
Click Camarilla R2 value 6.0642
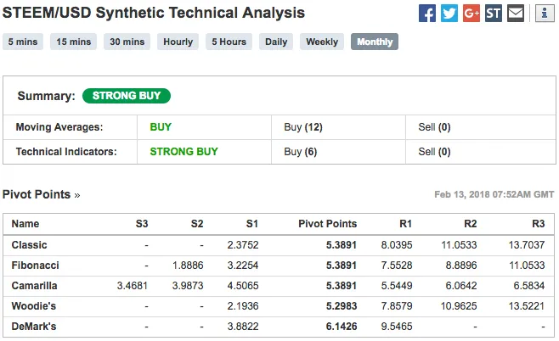461,286
